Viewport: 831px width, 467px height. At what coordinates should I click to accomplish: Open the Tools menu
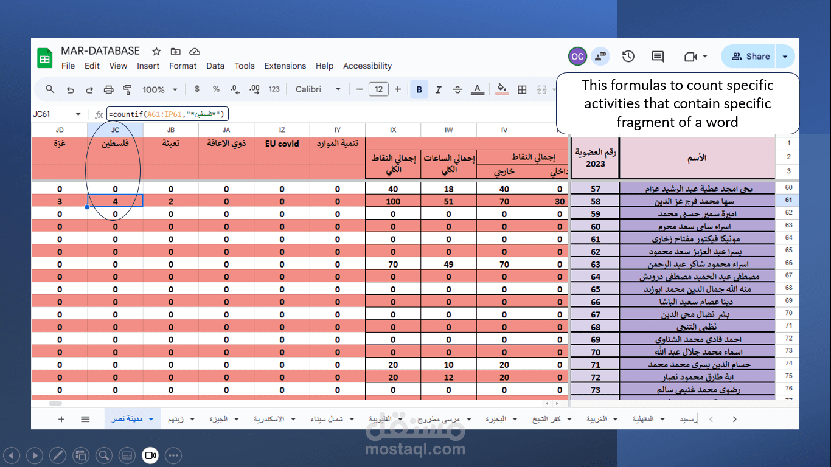tap(245, 66)
